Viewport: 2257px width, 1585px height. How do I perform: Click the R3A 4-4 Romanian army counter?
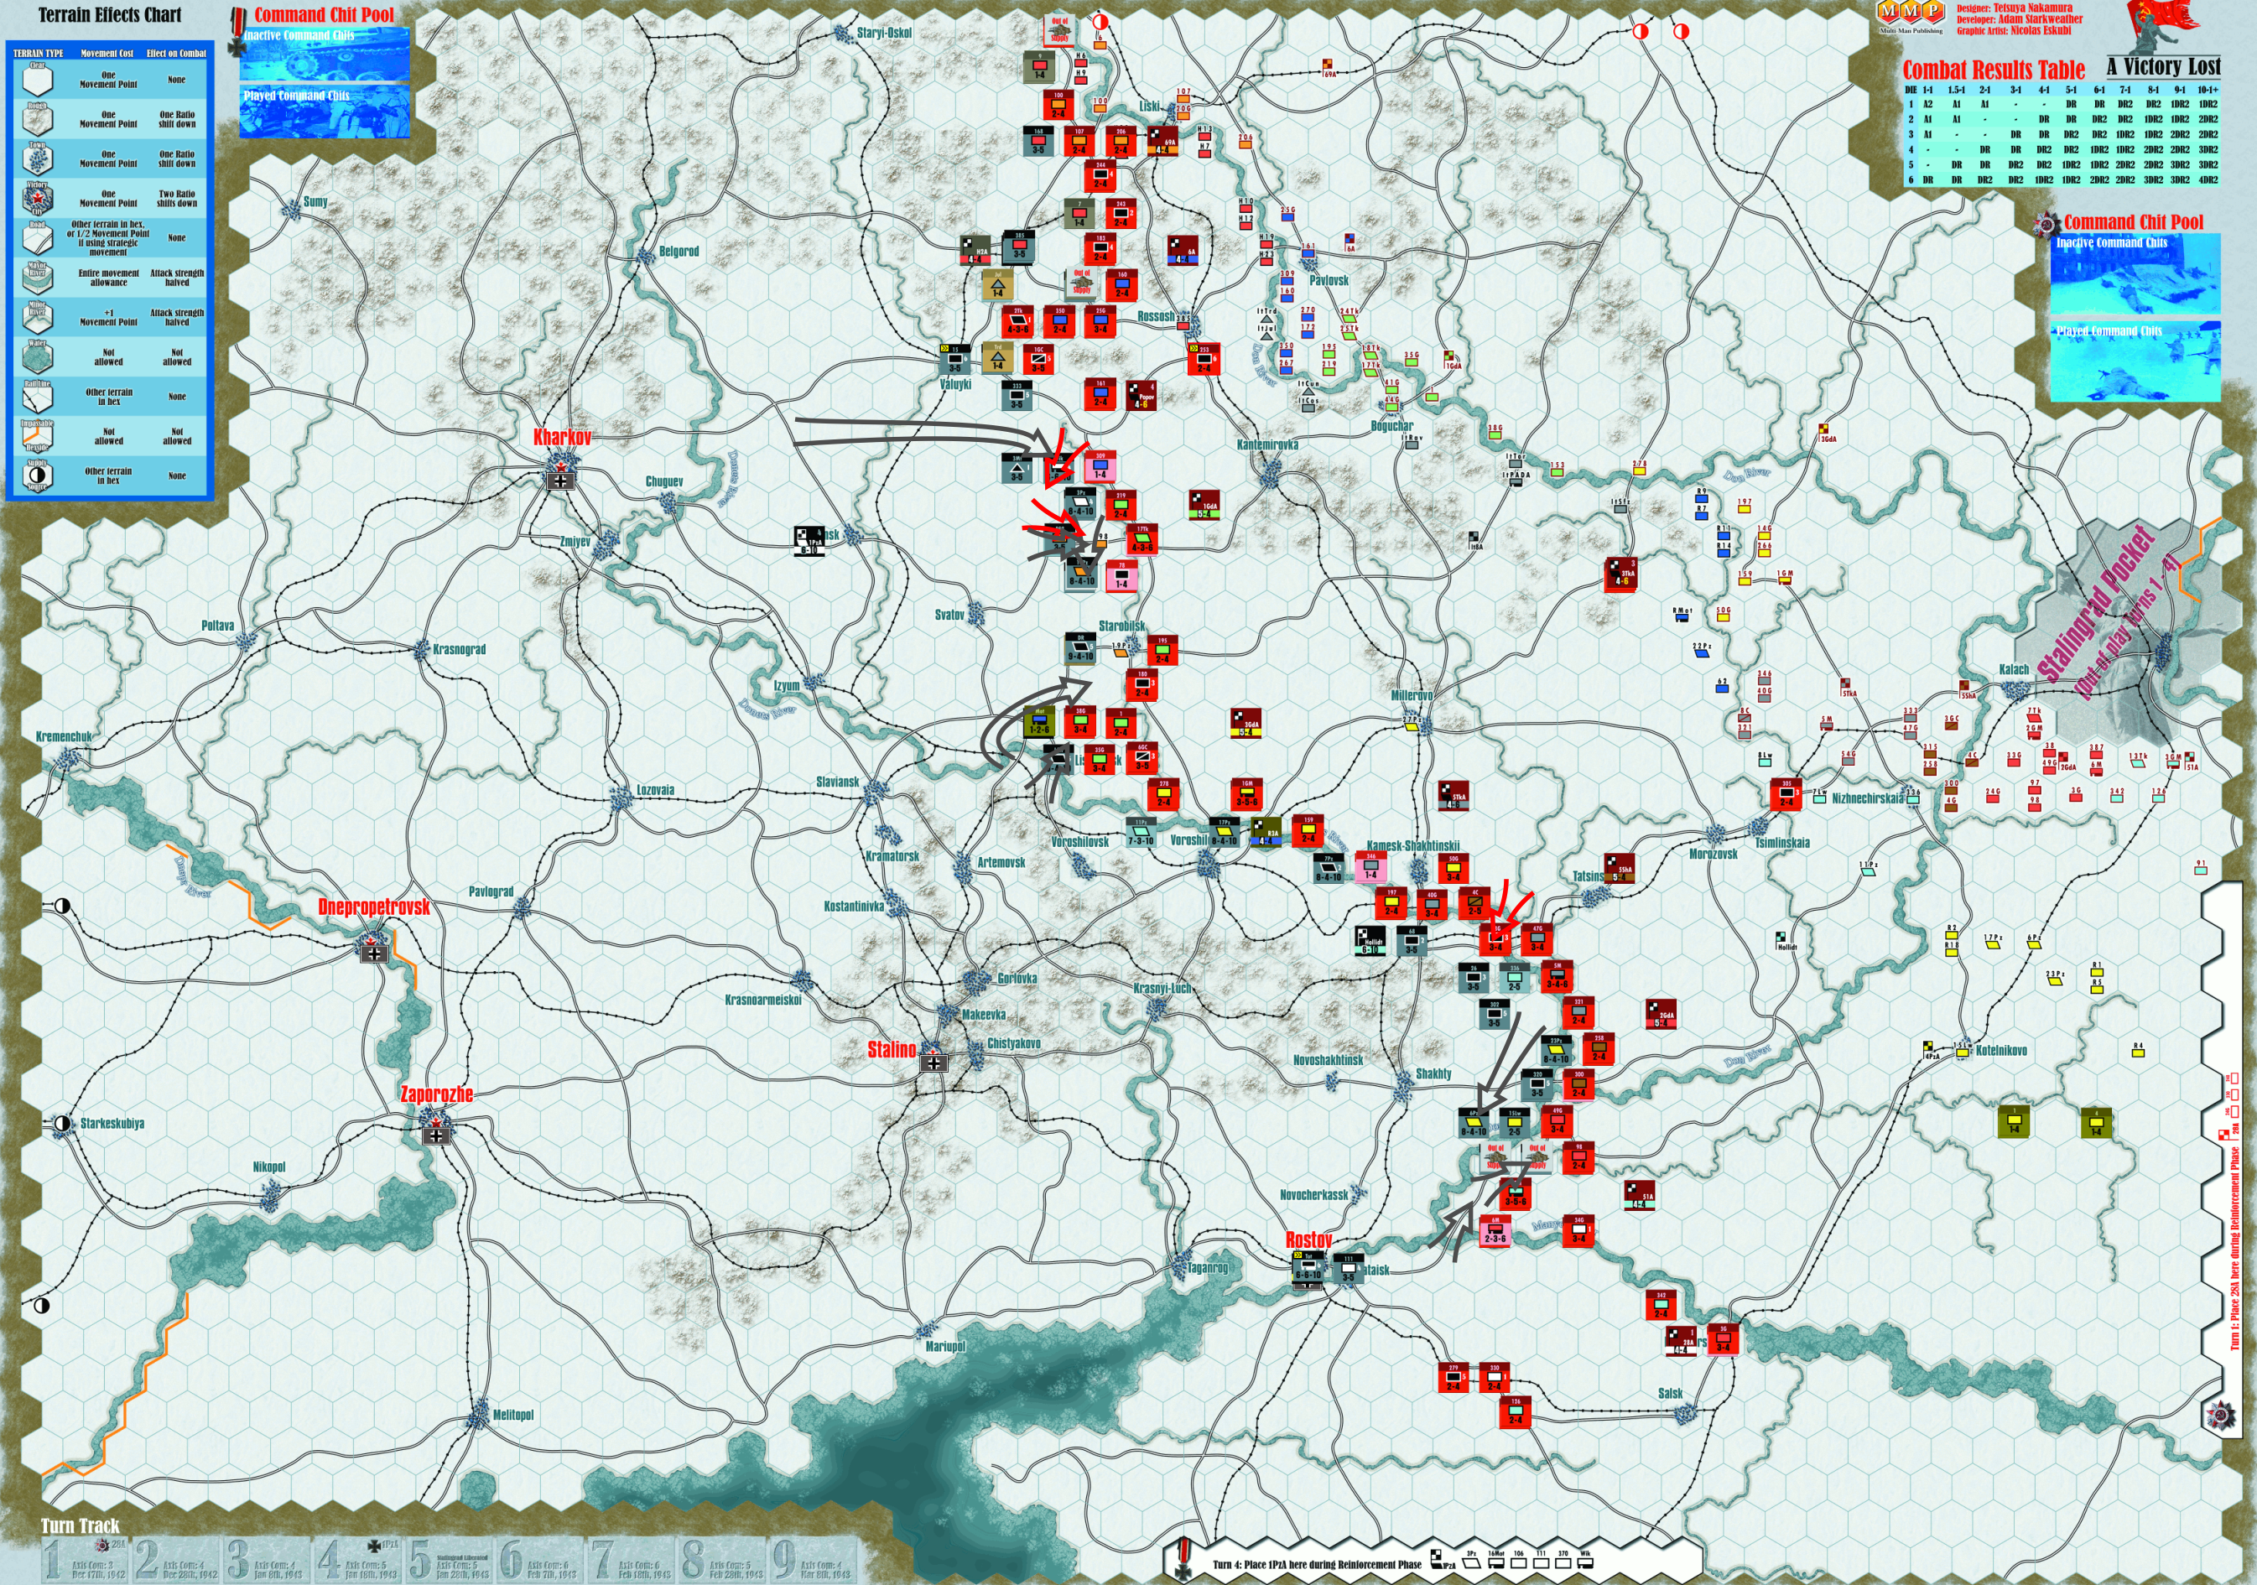(1266, 831)
